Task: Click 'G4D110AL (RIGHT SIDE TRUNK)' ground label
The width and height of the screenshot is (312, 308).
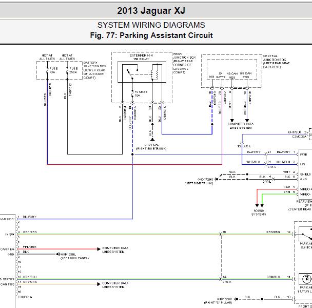Action: click(x=151, y=146)
